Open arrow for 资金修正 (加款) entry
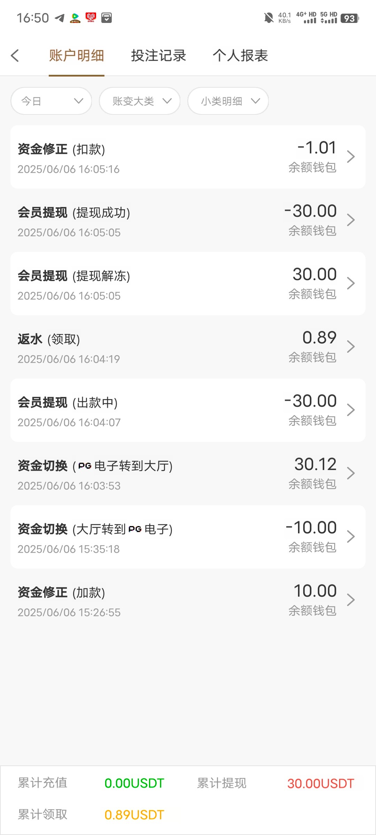376x835 pixels. pyautogui.click(x=351, y=600)
